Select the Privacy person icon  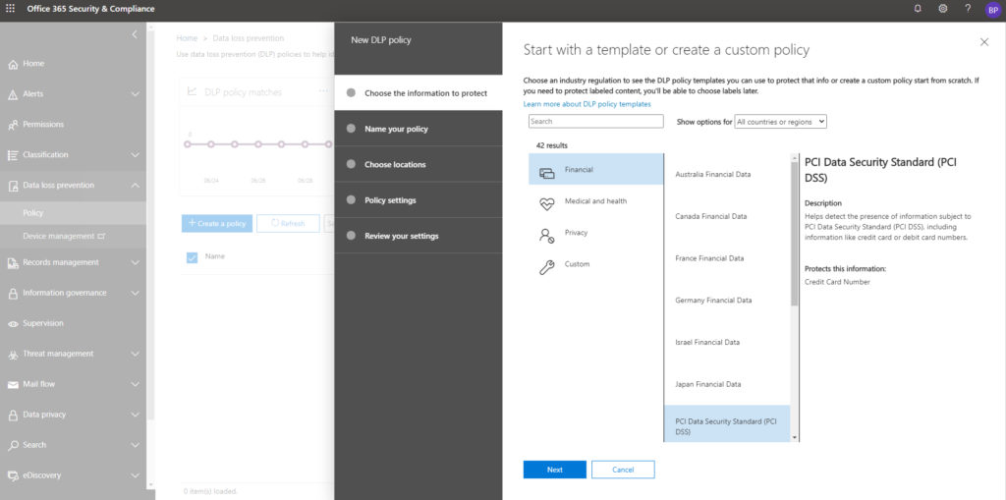coord(546,236)
